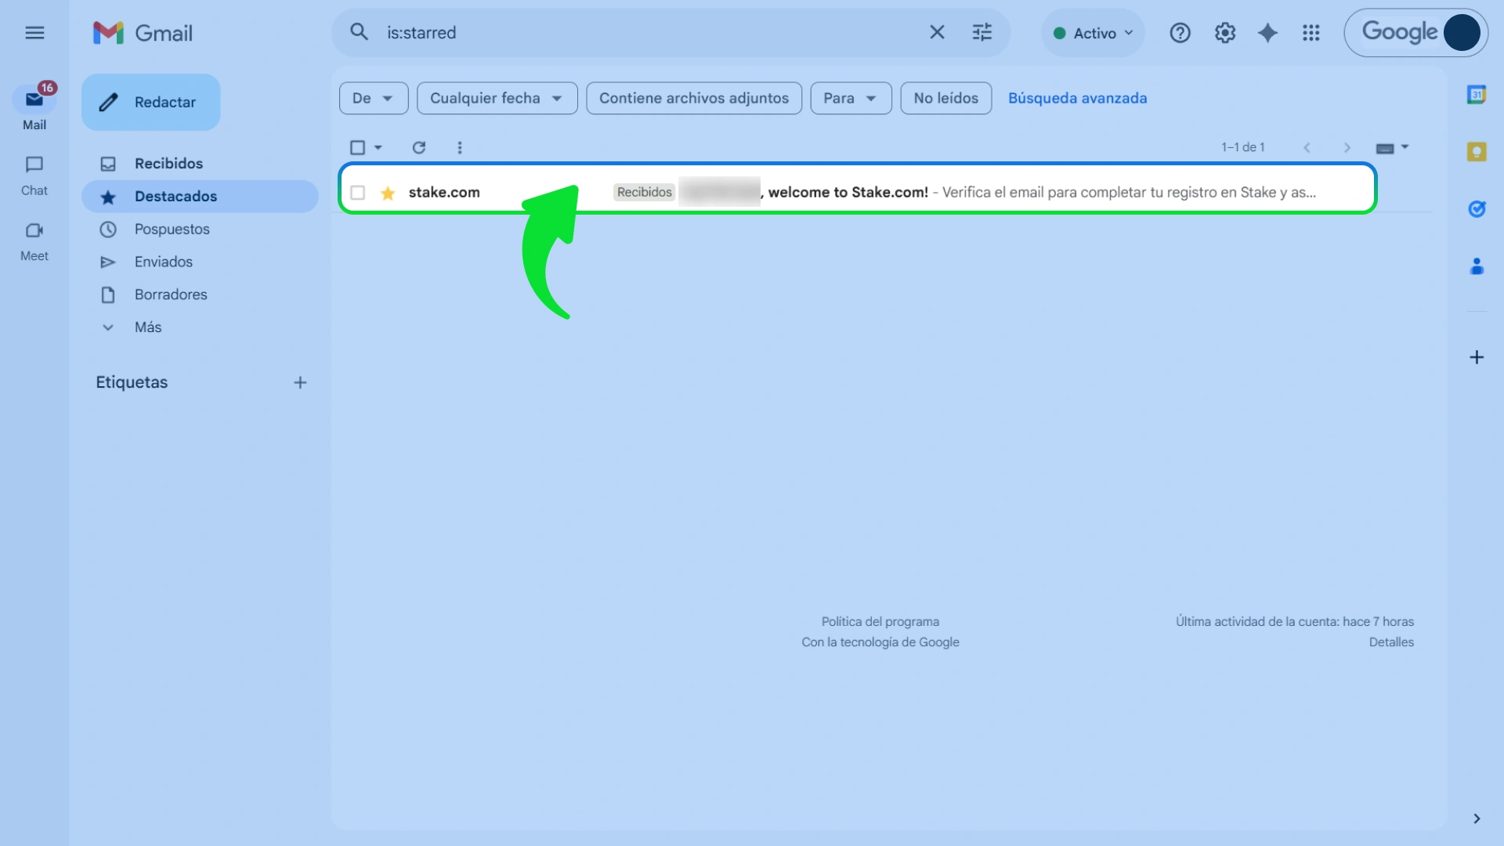The width and height of the screenshot is (1504, 846).
Task: Unstar the stake.com email
Action: tap(388, 192)
